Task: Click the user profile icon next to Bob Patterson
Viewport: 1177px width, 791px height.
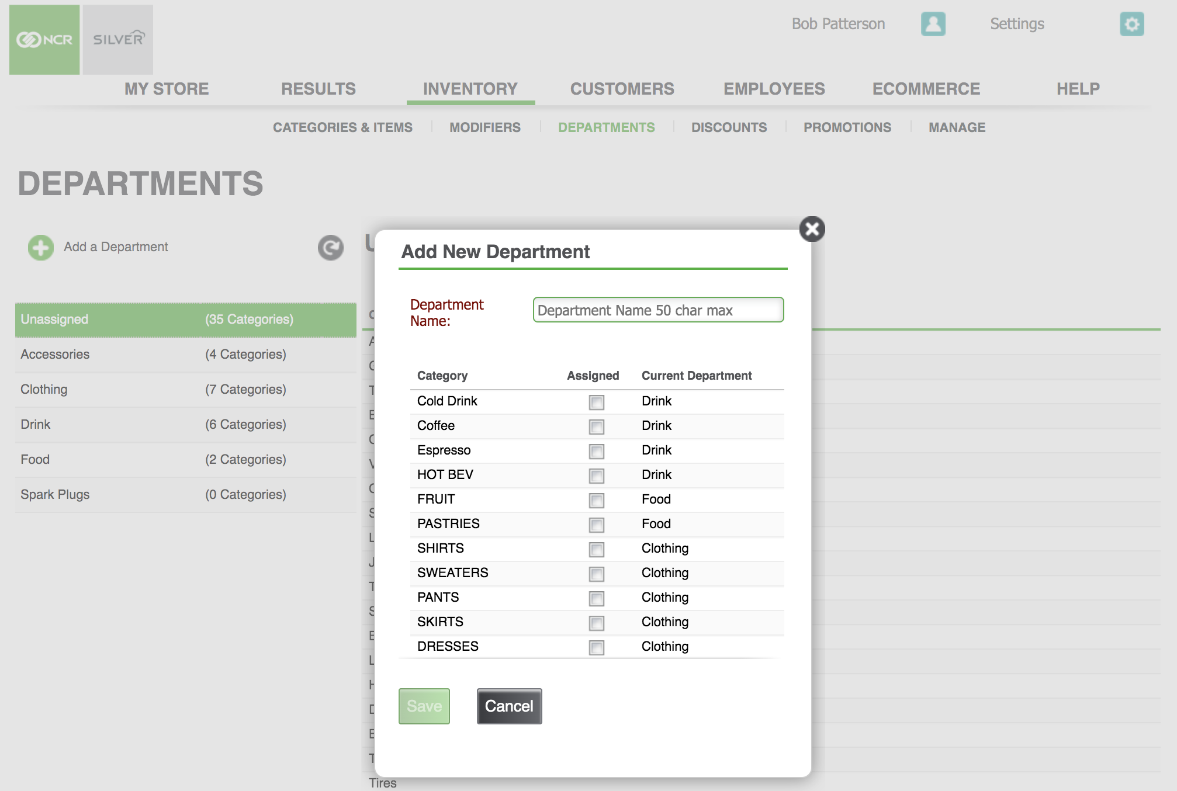Action: click(932, 24)
